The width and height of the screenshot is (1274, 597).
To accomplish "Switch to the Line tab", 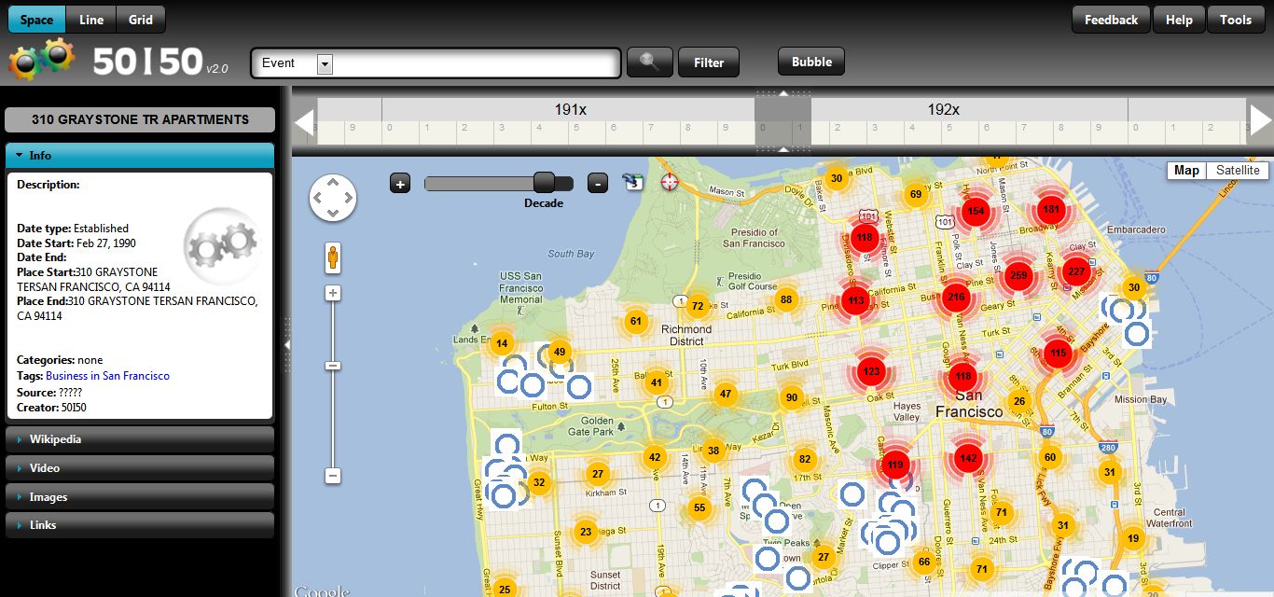I will (91, 20).
